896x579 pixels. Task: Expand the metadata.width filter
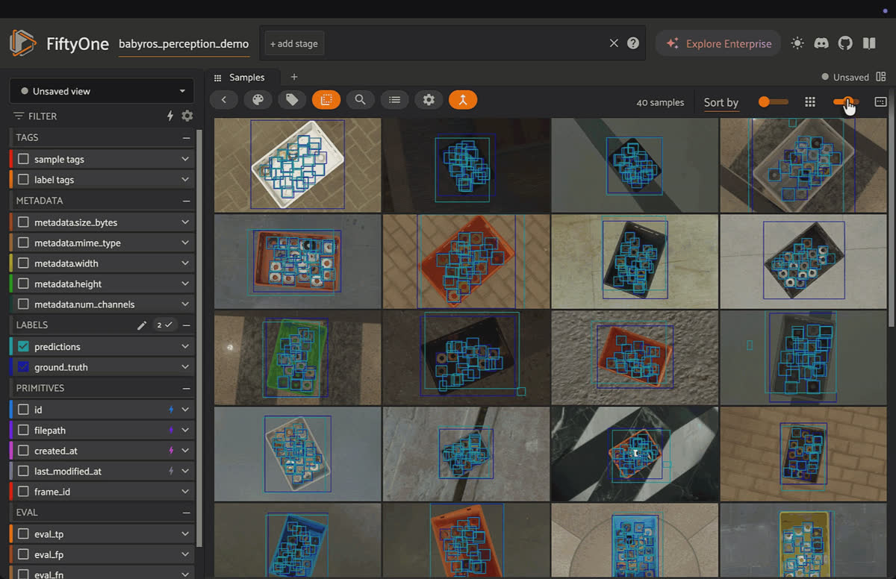[185, 263]
